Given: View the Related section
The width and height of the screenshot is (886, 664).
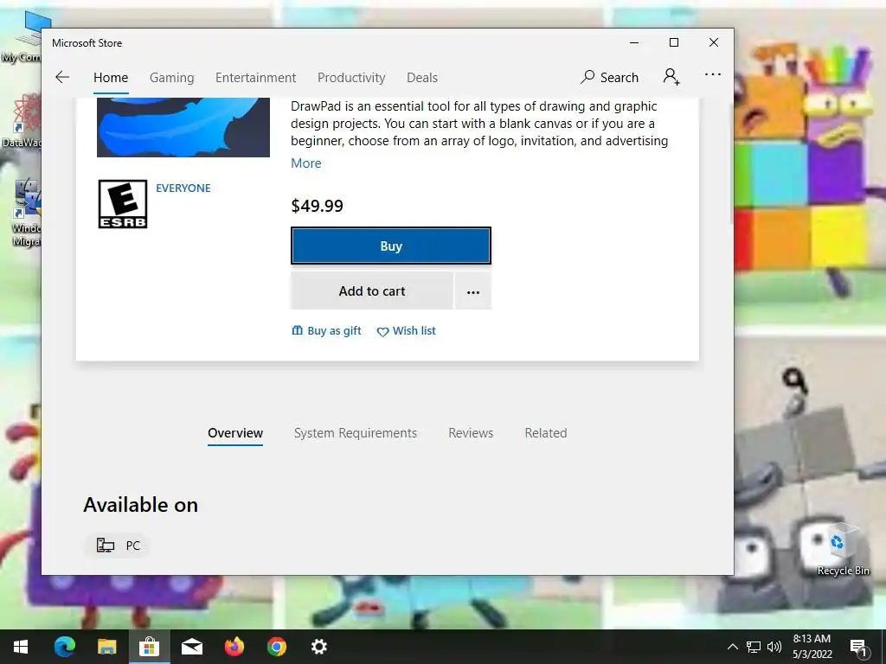Looking at the screenshot, I should [x=546, y=433].
